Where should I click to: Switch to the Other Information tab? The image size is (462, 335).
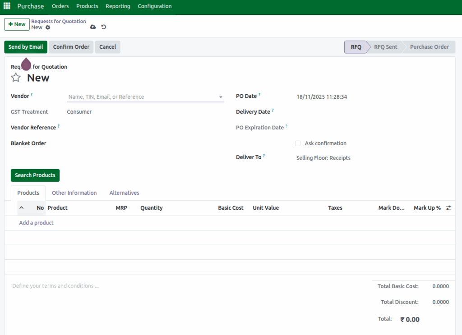coord(74,193)
